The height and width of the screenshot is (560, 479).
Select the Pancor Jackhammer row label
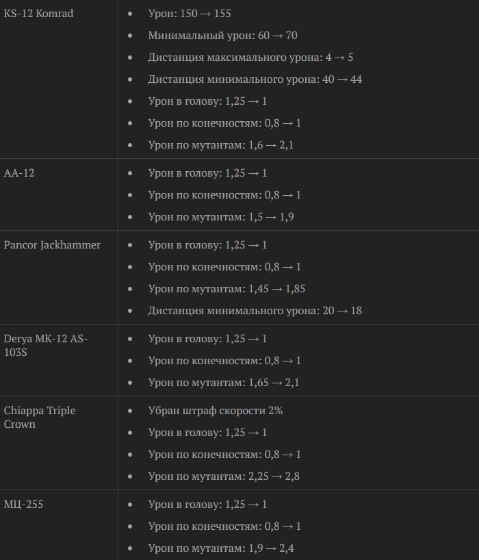(52, 245)
